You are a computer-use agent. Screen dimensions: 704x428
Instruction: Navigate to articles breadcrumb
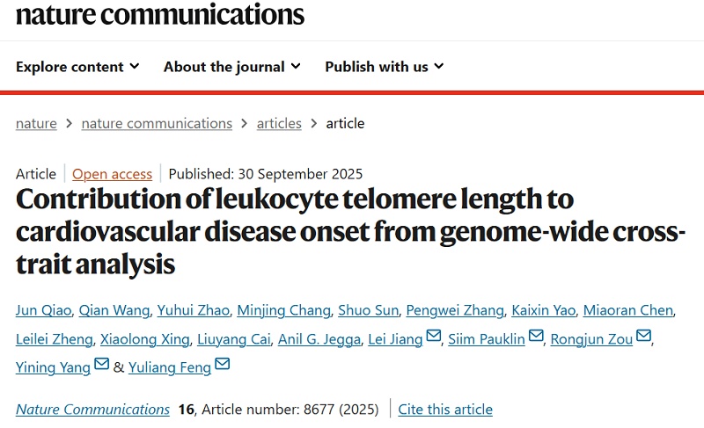click(x=279, y=123)
